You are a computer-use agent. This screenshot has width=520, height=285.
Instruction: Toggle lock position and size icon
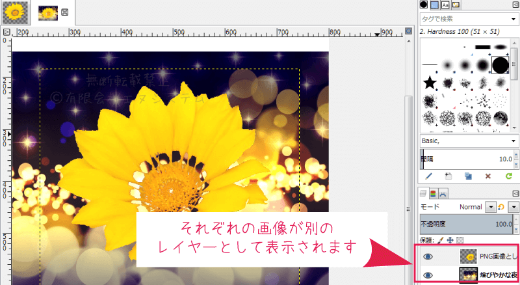pos(450,240)
